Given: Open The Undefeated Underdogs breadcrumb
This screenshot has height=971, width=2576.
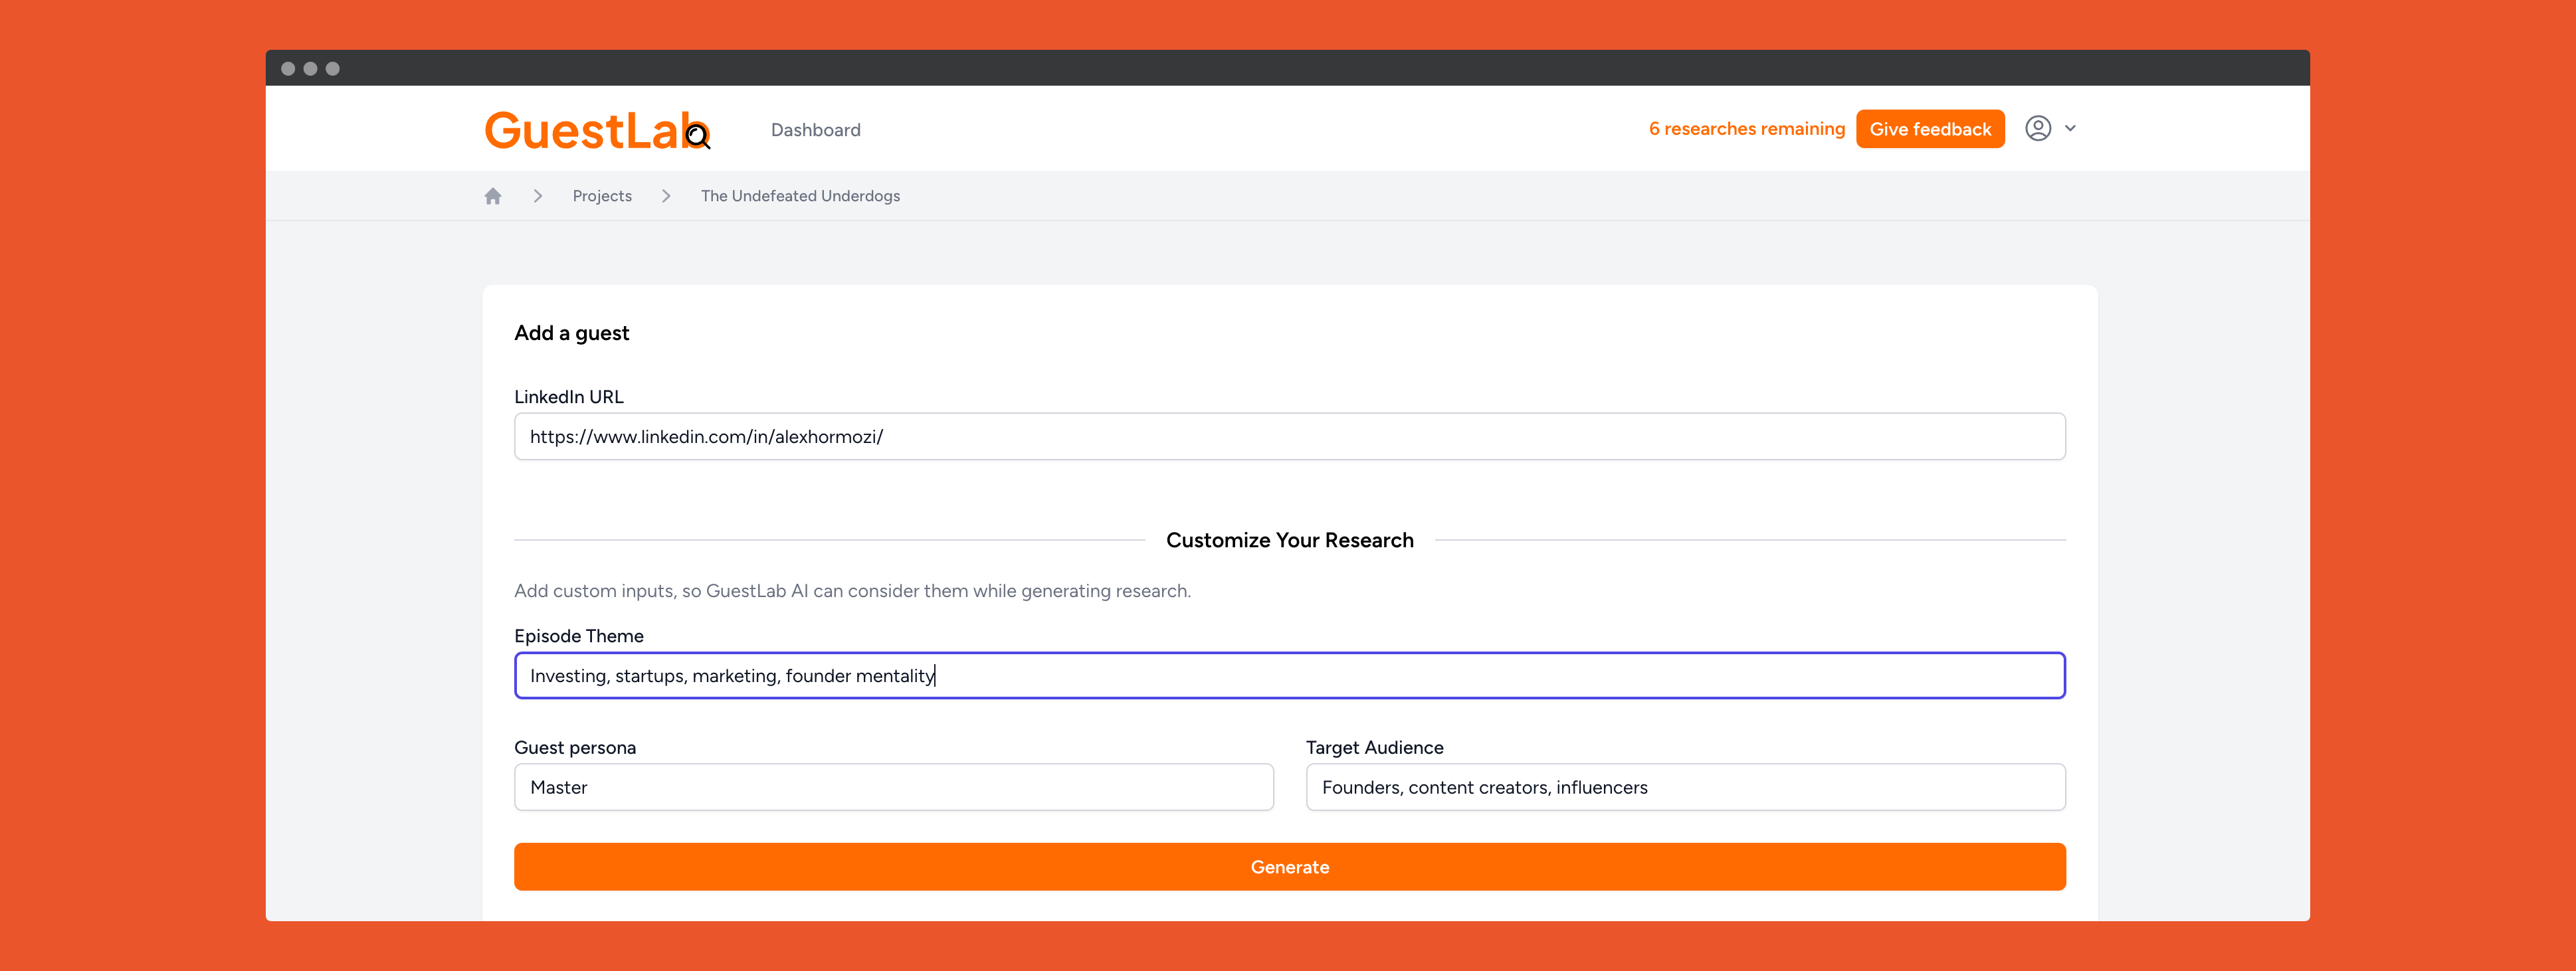Looking at the screenshot, I should [800, 196].
